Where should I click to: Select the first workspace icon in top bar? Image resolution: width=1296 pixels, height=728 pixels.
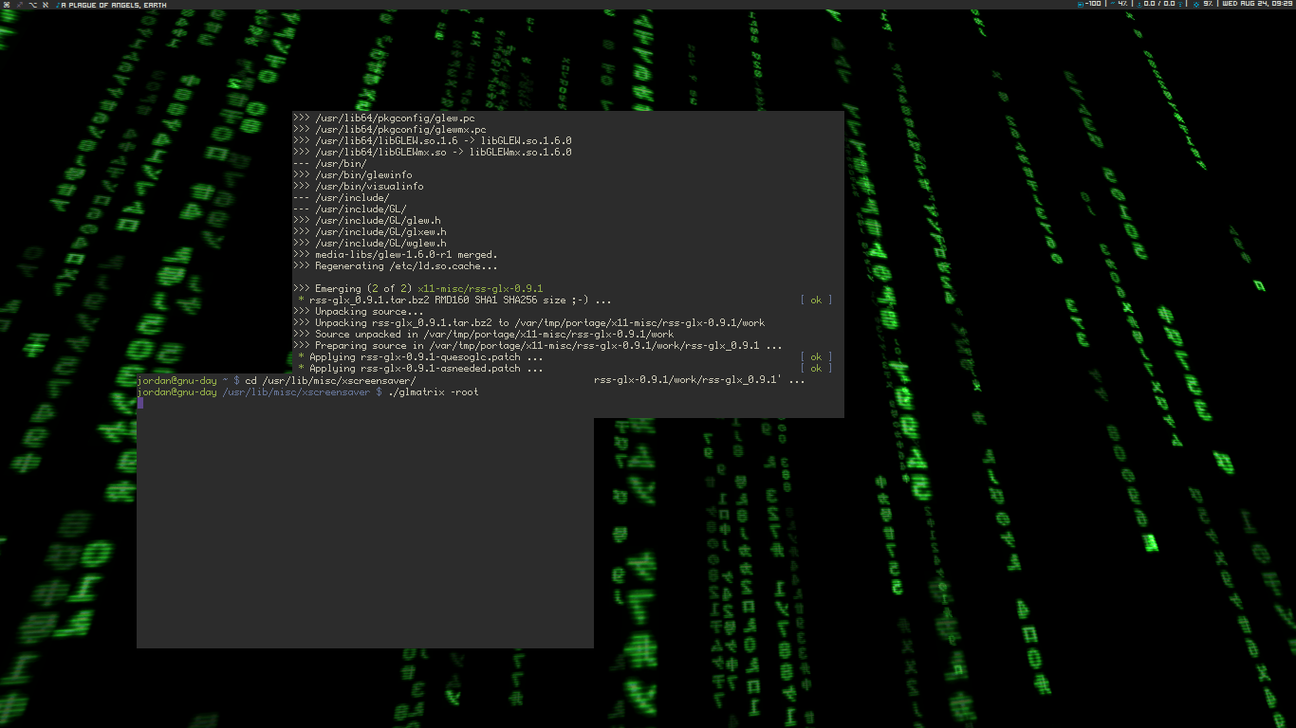[x=7, y=5]
